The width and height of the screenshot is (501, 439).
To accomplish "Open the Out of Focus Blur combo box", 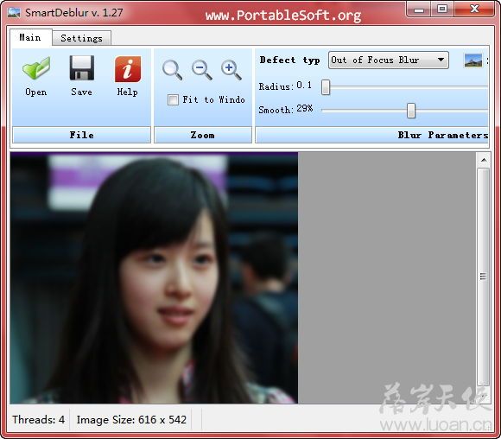I will pyautogui.click(x=388, y=60).
